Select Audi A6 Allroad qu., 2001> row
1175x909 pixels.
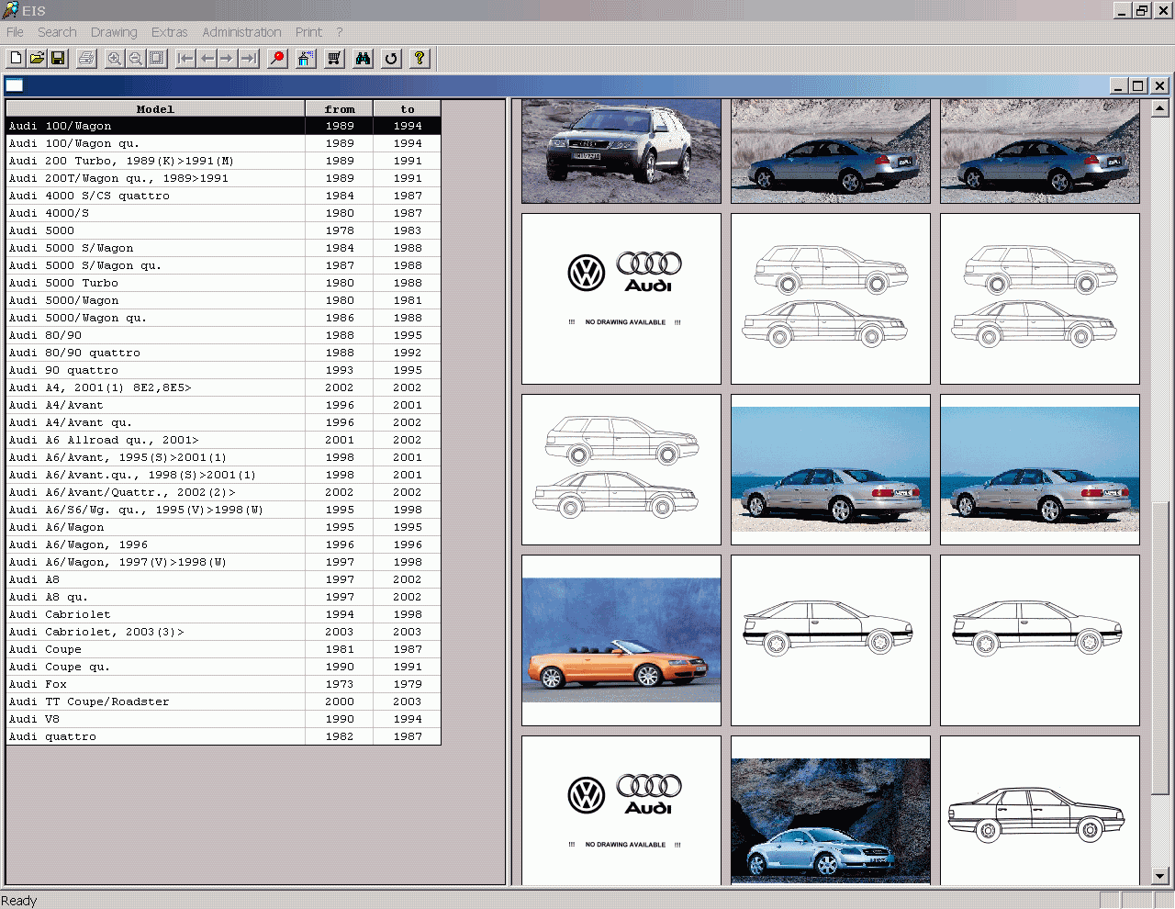(x=223, y=440)
